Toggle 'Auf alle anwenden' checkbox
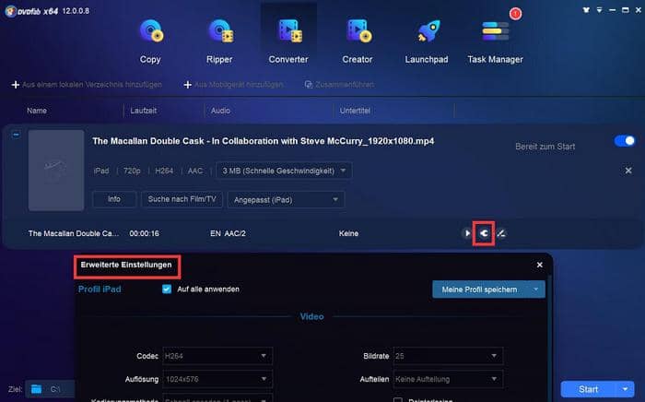 [x=167, y=290]
